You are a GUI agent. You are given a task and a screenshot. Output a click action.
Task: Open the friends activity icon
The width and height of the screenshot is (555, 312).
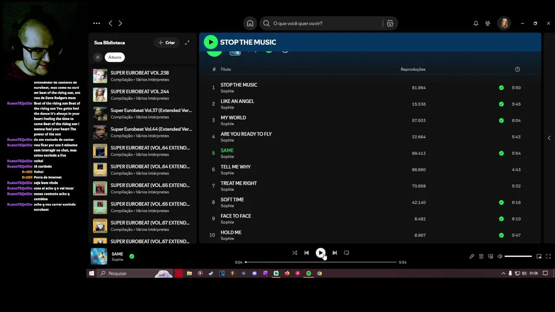[488, 23]
